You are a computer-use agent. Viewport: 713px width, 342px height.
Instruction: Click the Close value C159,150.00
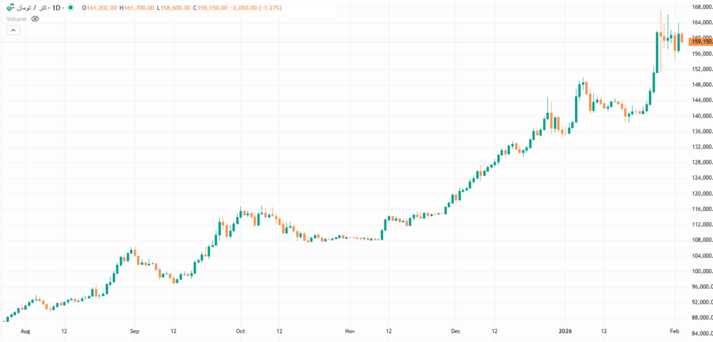[x=210, y=8]
